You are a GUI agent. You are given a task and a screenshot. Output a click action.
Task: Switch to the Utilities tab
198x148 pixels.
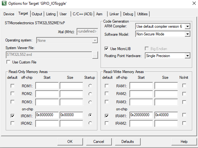[142, 14]
